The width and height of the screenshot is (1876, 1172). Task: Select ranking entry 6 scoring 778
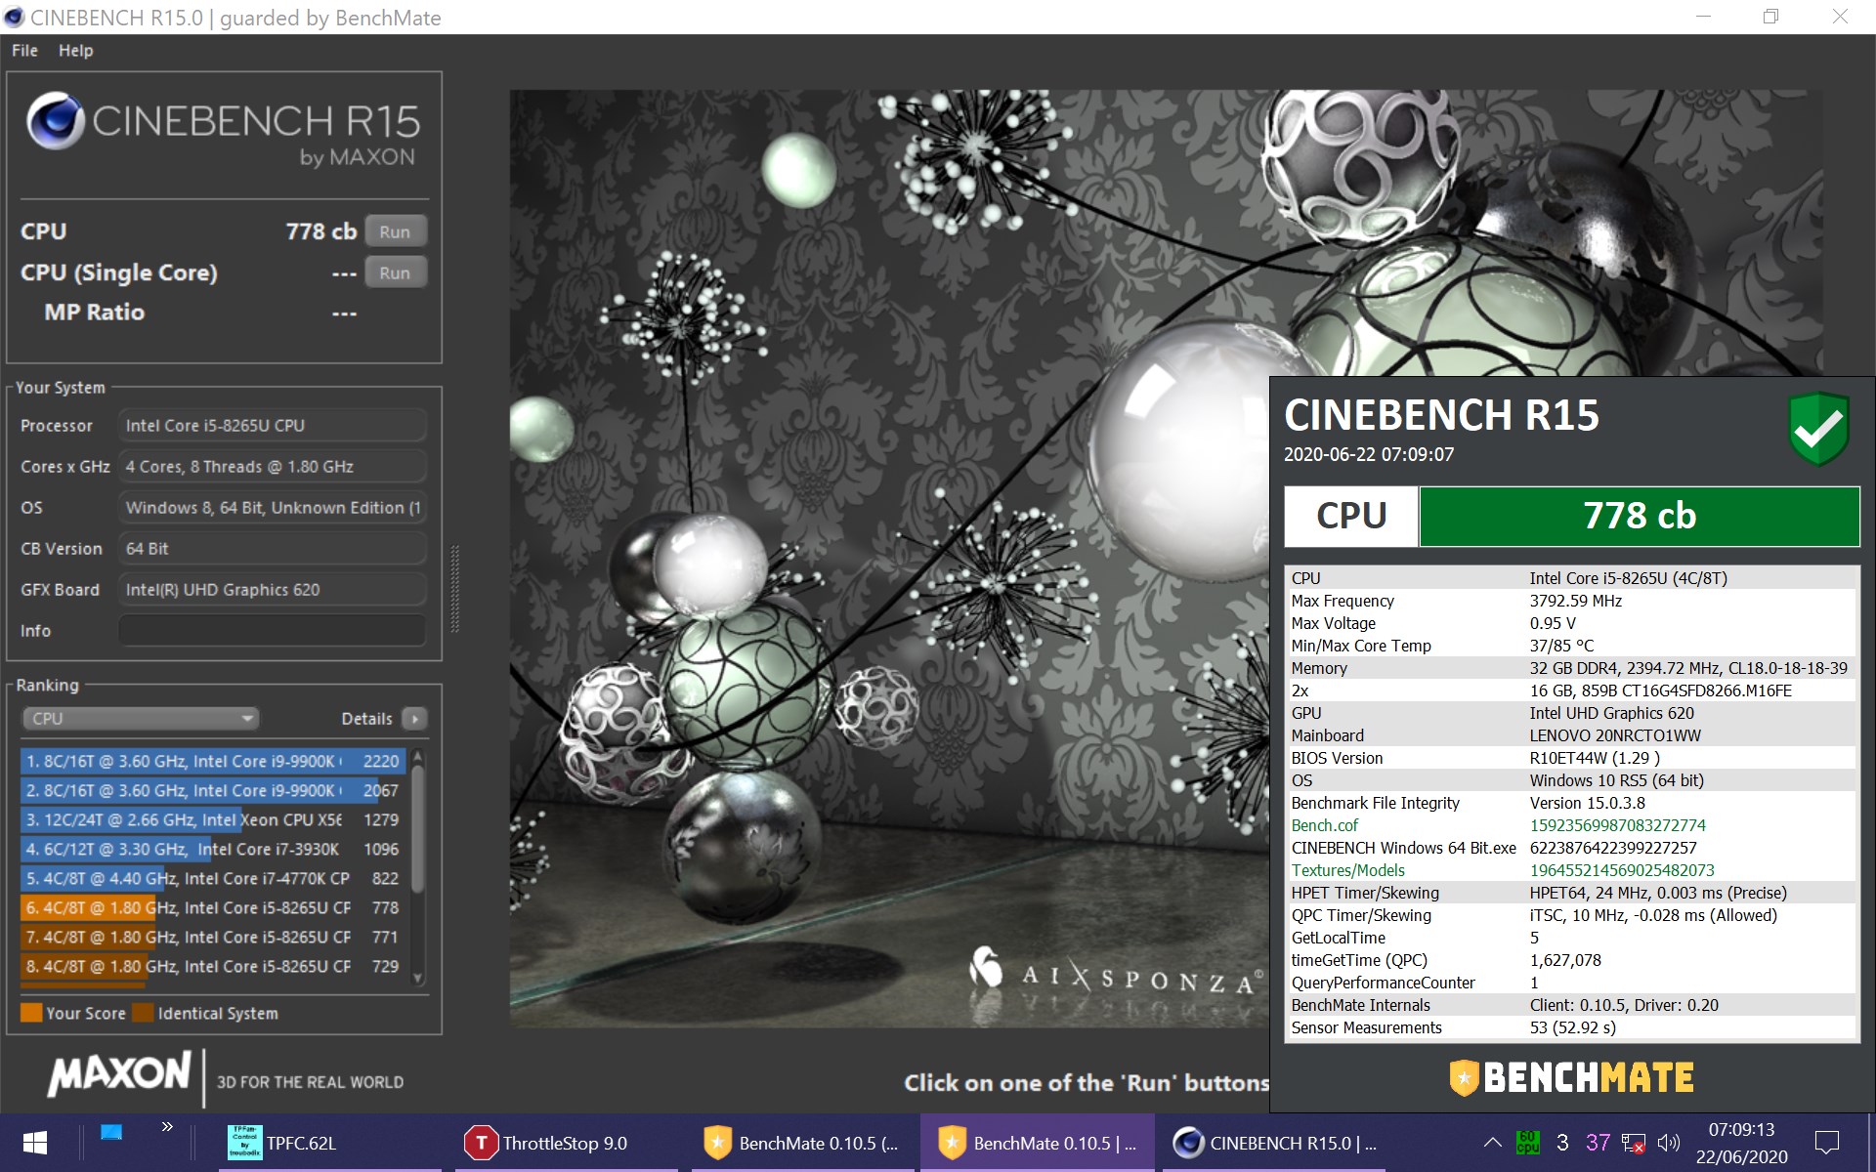coord(212,907)
